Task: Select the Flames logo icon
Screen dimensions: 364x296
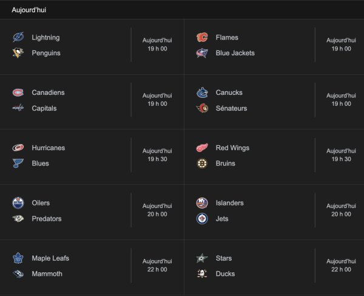Action: (201, 38)
